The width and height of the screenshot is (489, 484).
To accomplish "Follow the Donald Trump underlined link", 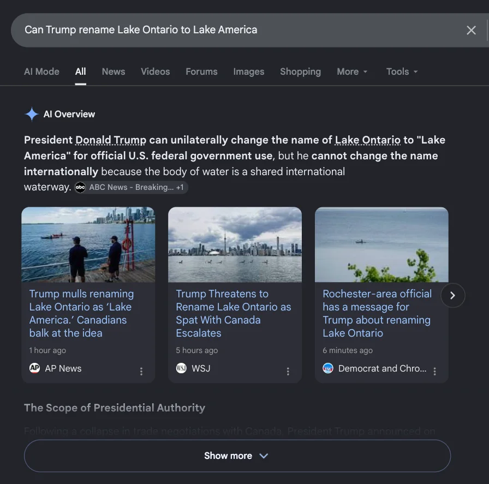I will (x=111, y=140).
